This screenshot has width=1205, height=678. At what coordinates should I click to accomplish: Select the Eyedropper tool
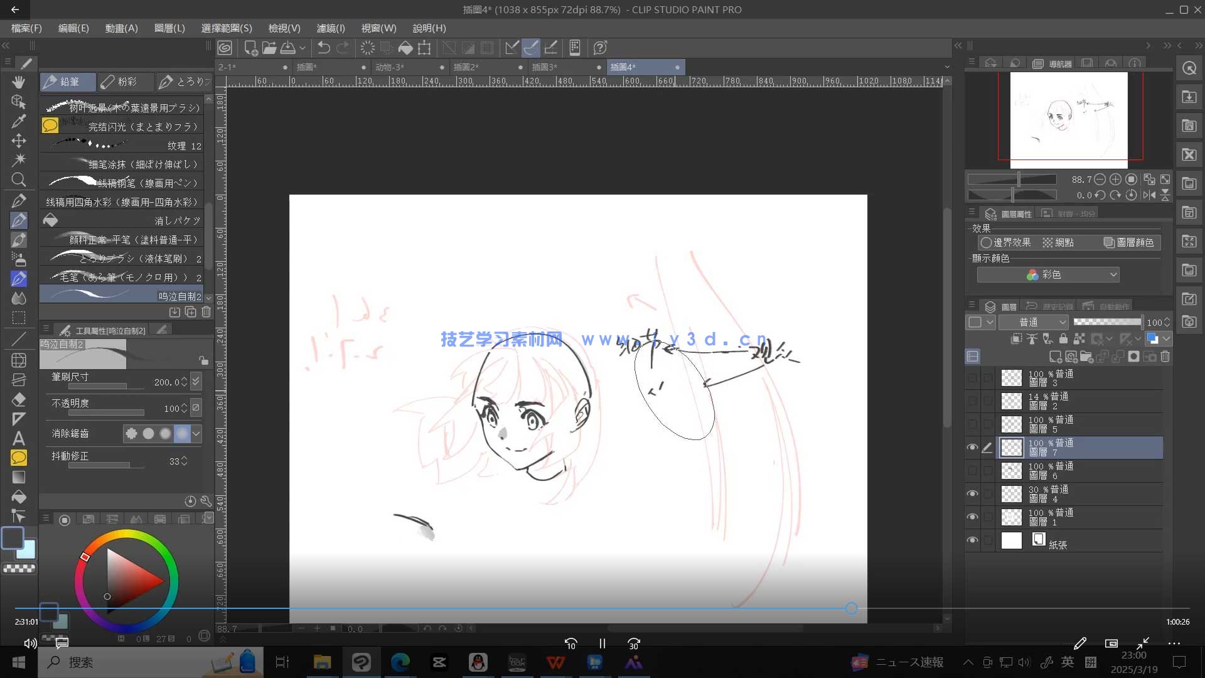(18, 121)
